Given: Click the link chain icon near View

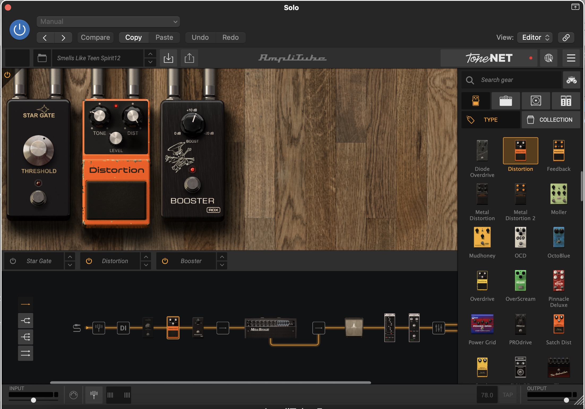Looking at the screenshot, I should click(566, 37).
